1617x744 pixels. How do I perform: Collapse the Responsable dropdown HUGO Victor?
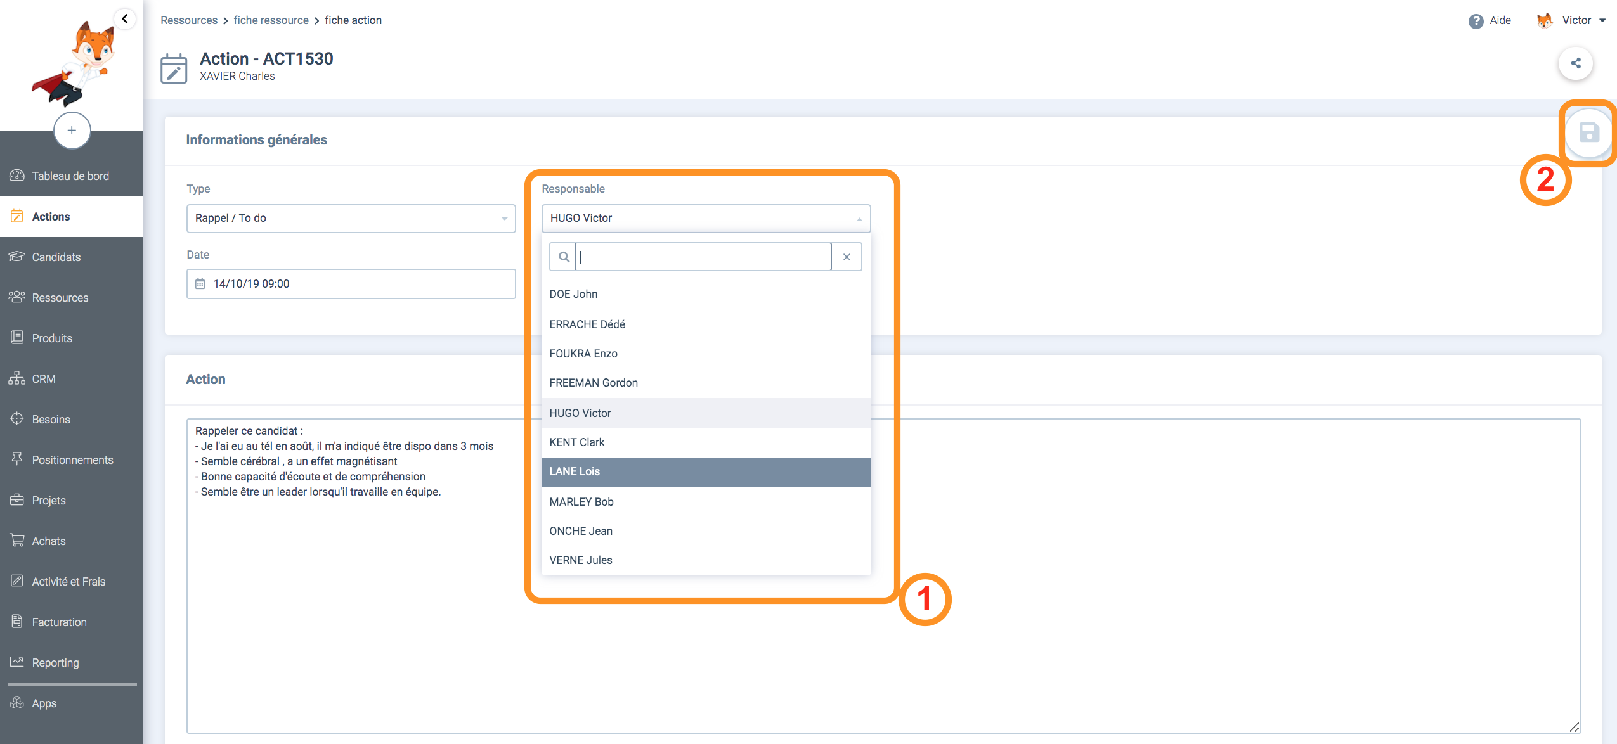pos(706,218)
